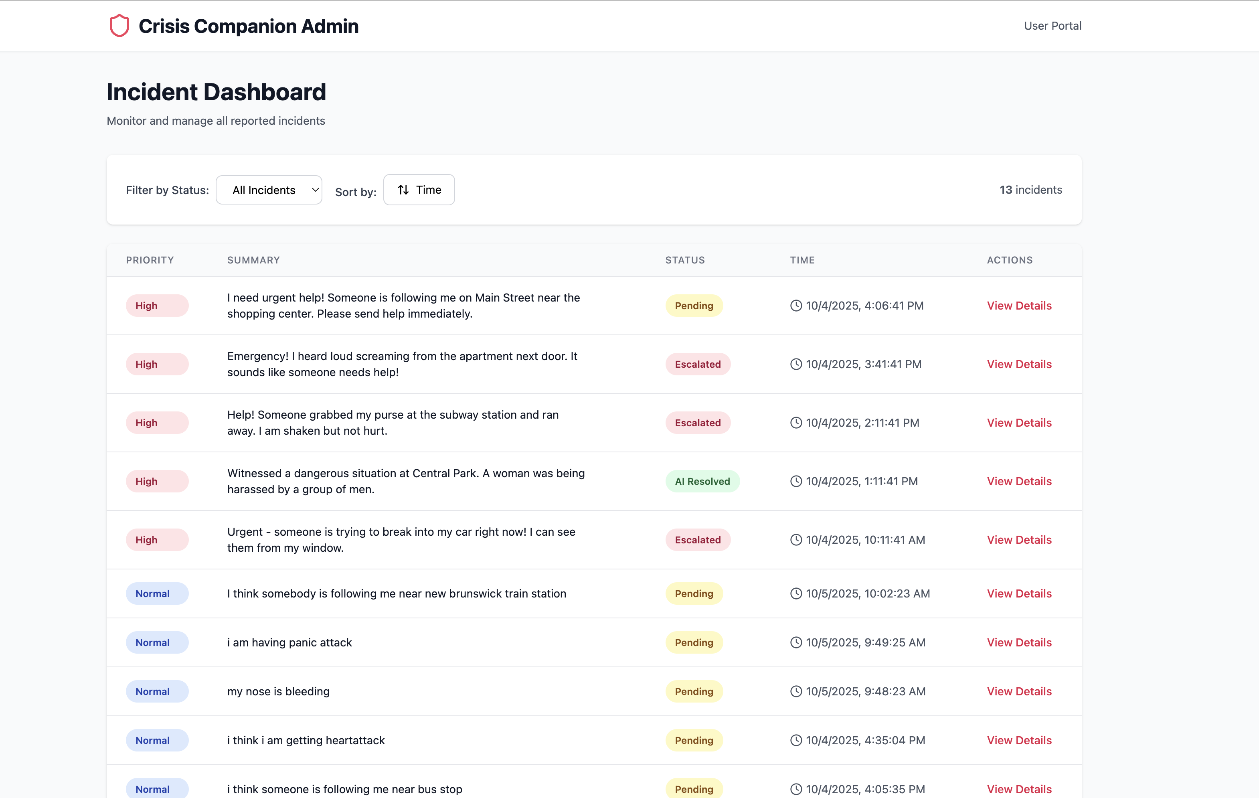Click clock icon next to 4:06:41 PM
This screenshot has width=1259, height=798.
[796, 306]
